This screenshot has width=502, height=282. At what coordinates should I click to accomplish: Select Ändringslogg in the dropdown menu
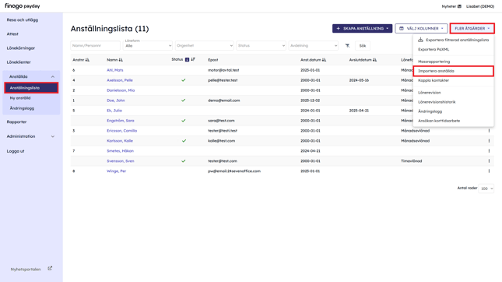[430, 111]
